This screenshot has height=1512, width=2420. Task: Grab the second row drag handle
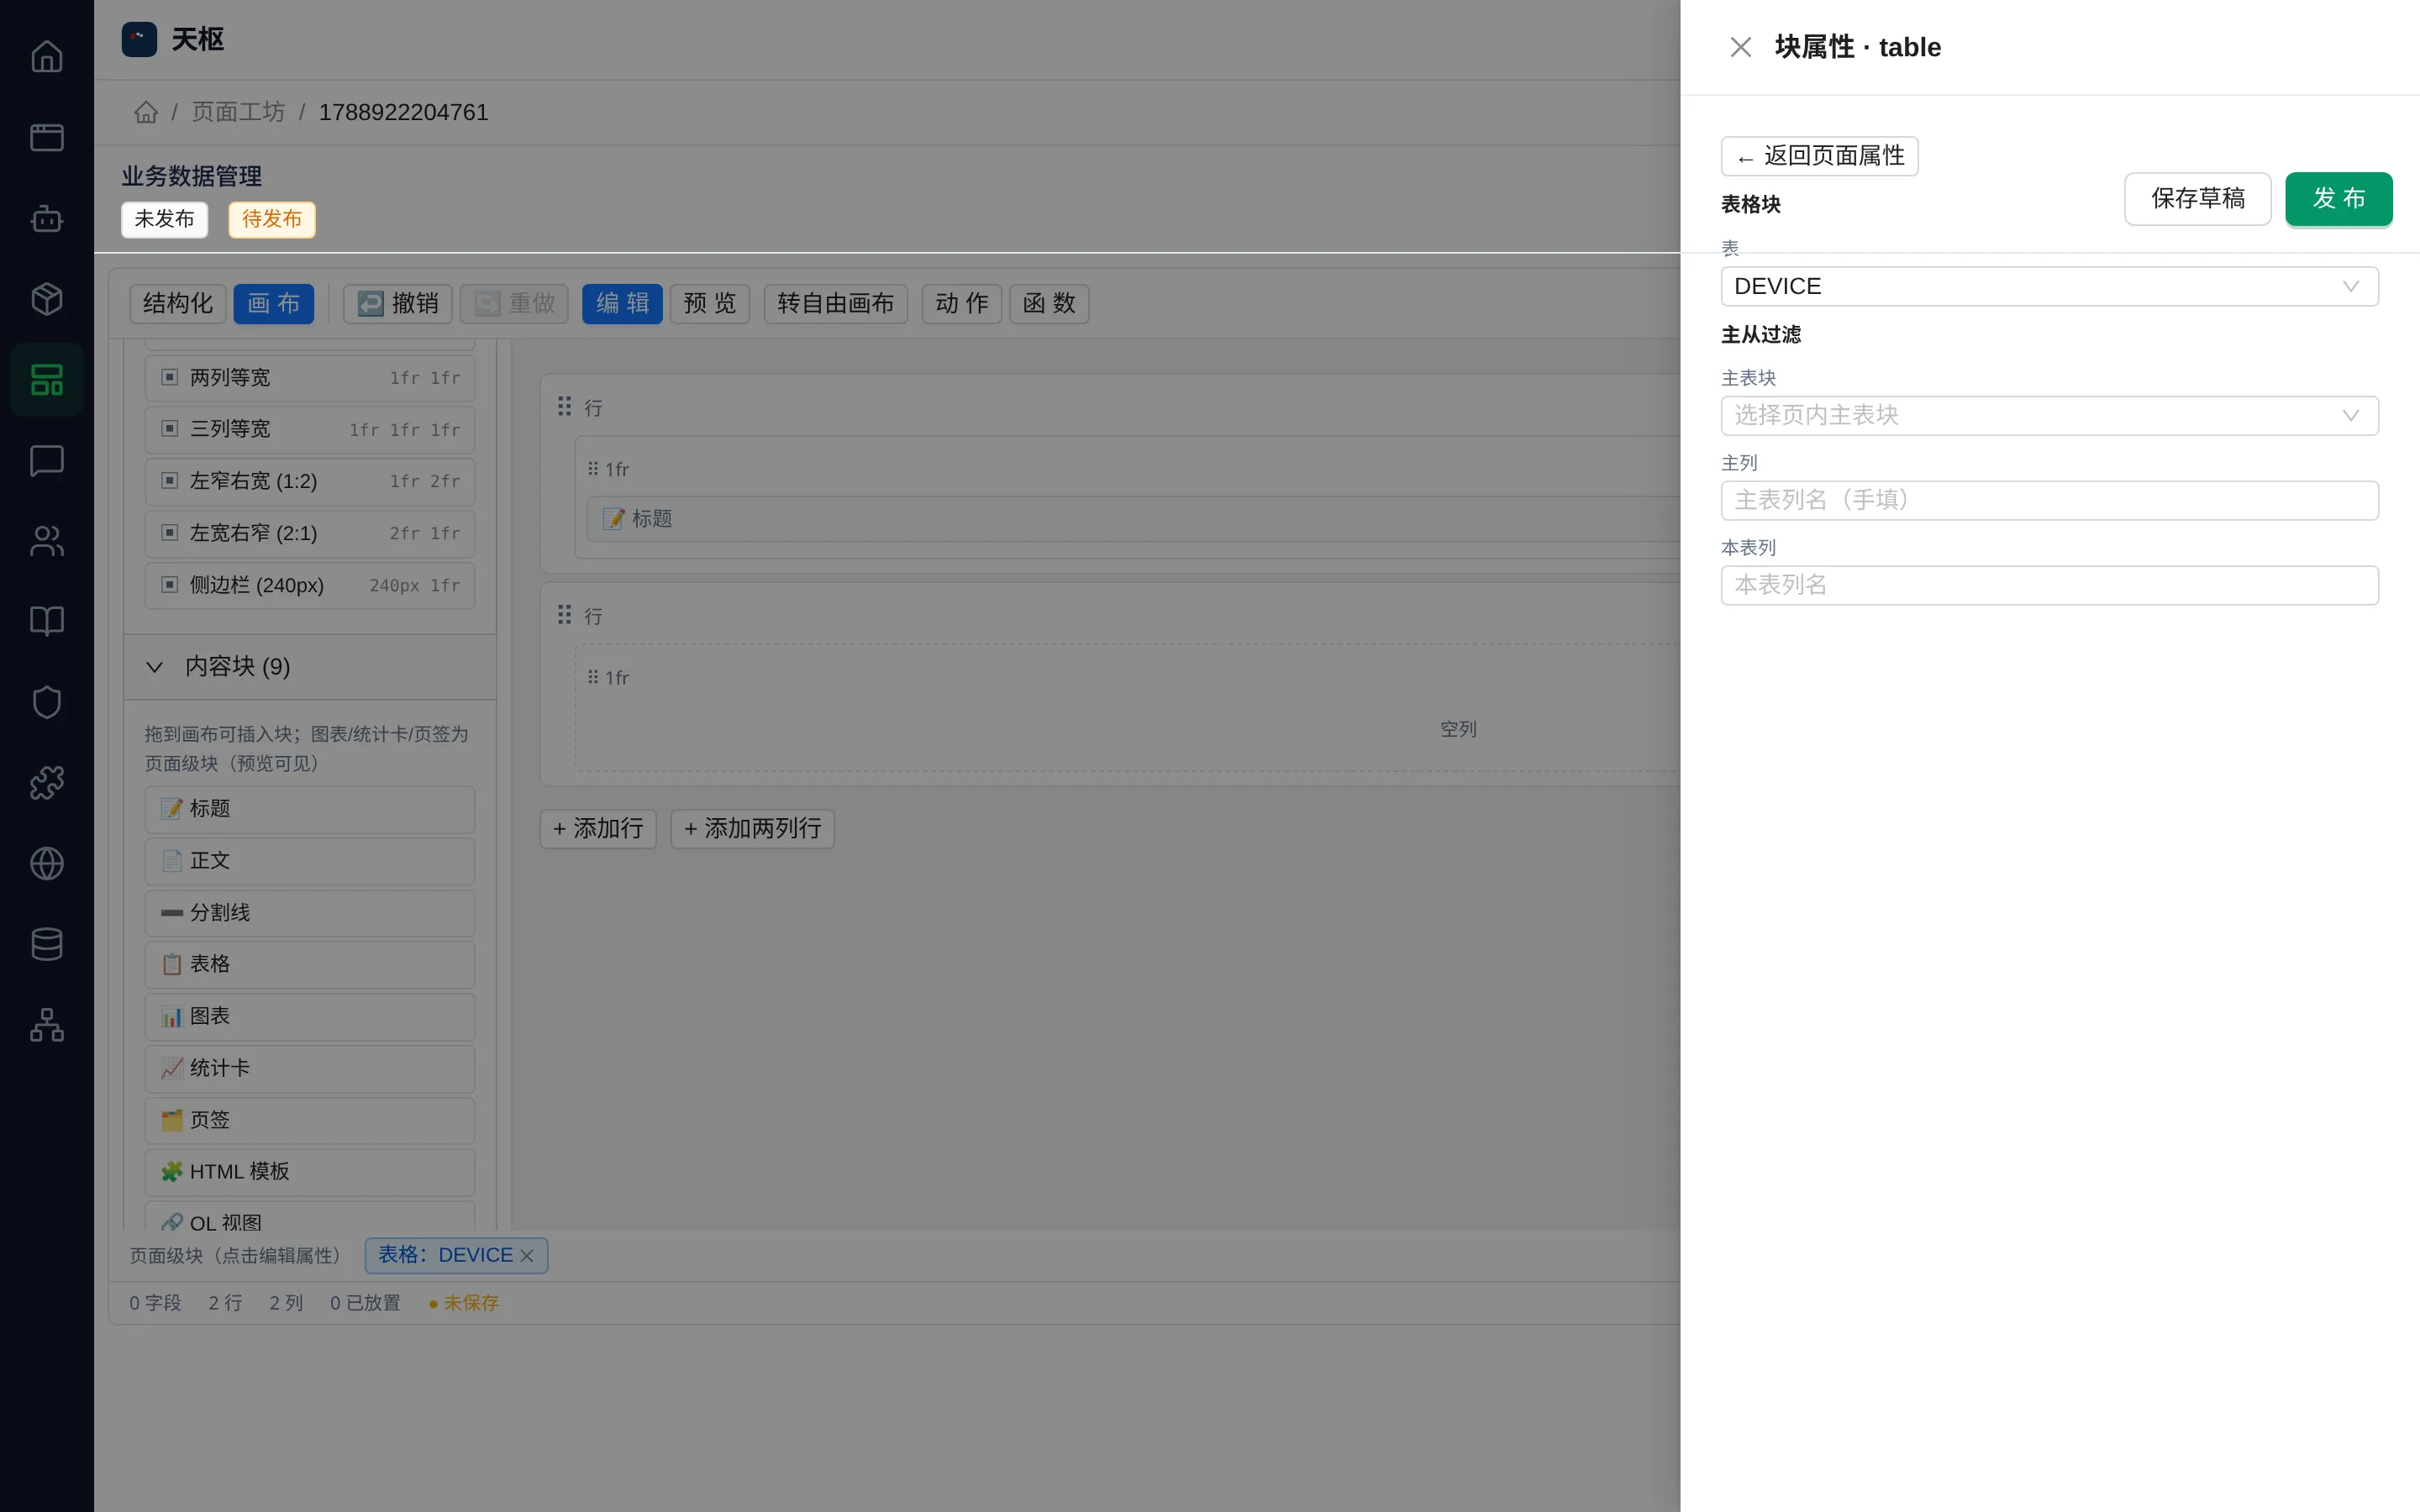click(x=565, y=614)
